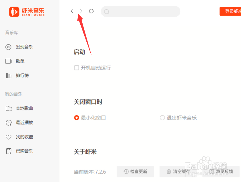The height and width of the screenshot is (182, 241).
Task: Open 已购音乐 purchased music icon
Action: (x=9, y=151)
